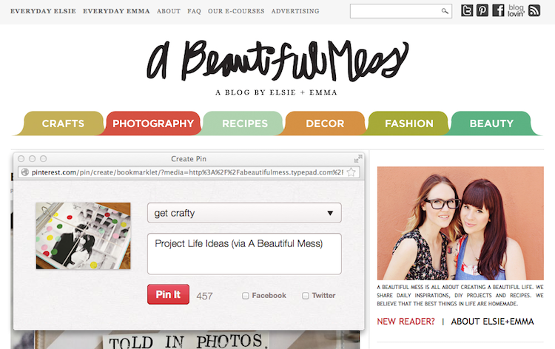Image resolution: width=555 pixels, height=349 pixels.
Task: Click the fullscreen arrows icon of Create Pin window
Action: 359,158
